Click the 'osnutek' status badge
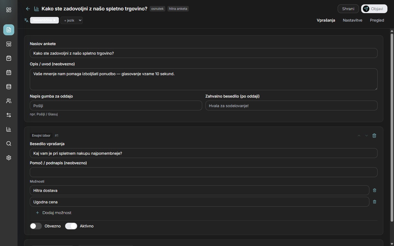Screen dimensions: 394x246 (x=157, y=9)
